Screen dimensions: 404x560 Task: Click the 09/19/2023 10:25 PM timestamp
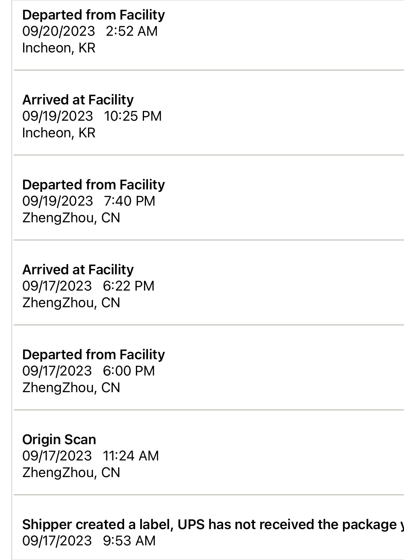(92, 116)
